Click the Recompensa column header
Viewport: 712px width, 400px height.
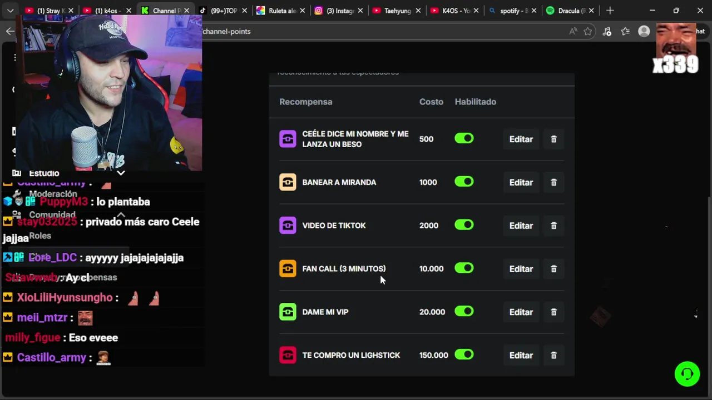click(x=306, y=102)
